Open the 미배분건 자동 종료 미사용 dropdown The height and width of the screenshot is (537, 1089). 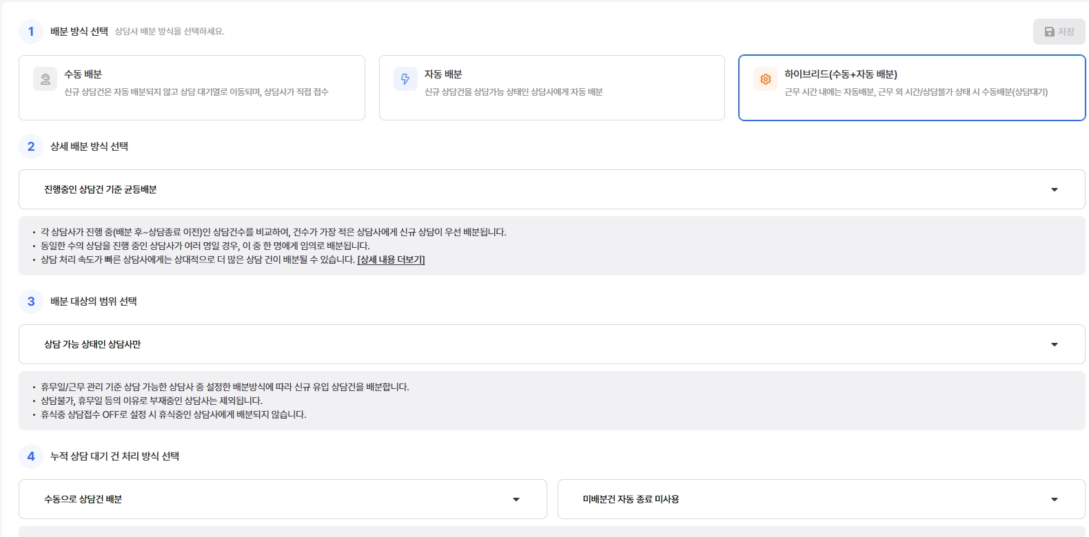[x=821, y=499]
